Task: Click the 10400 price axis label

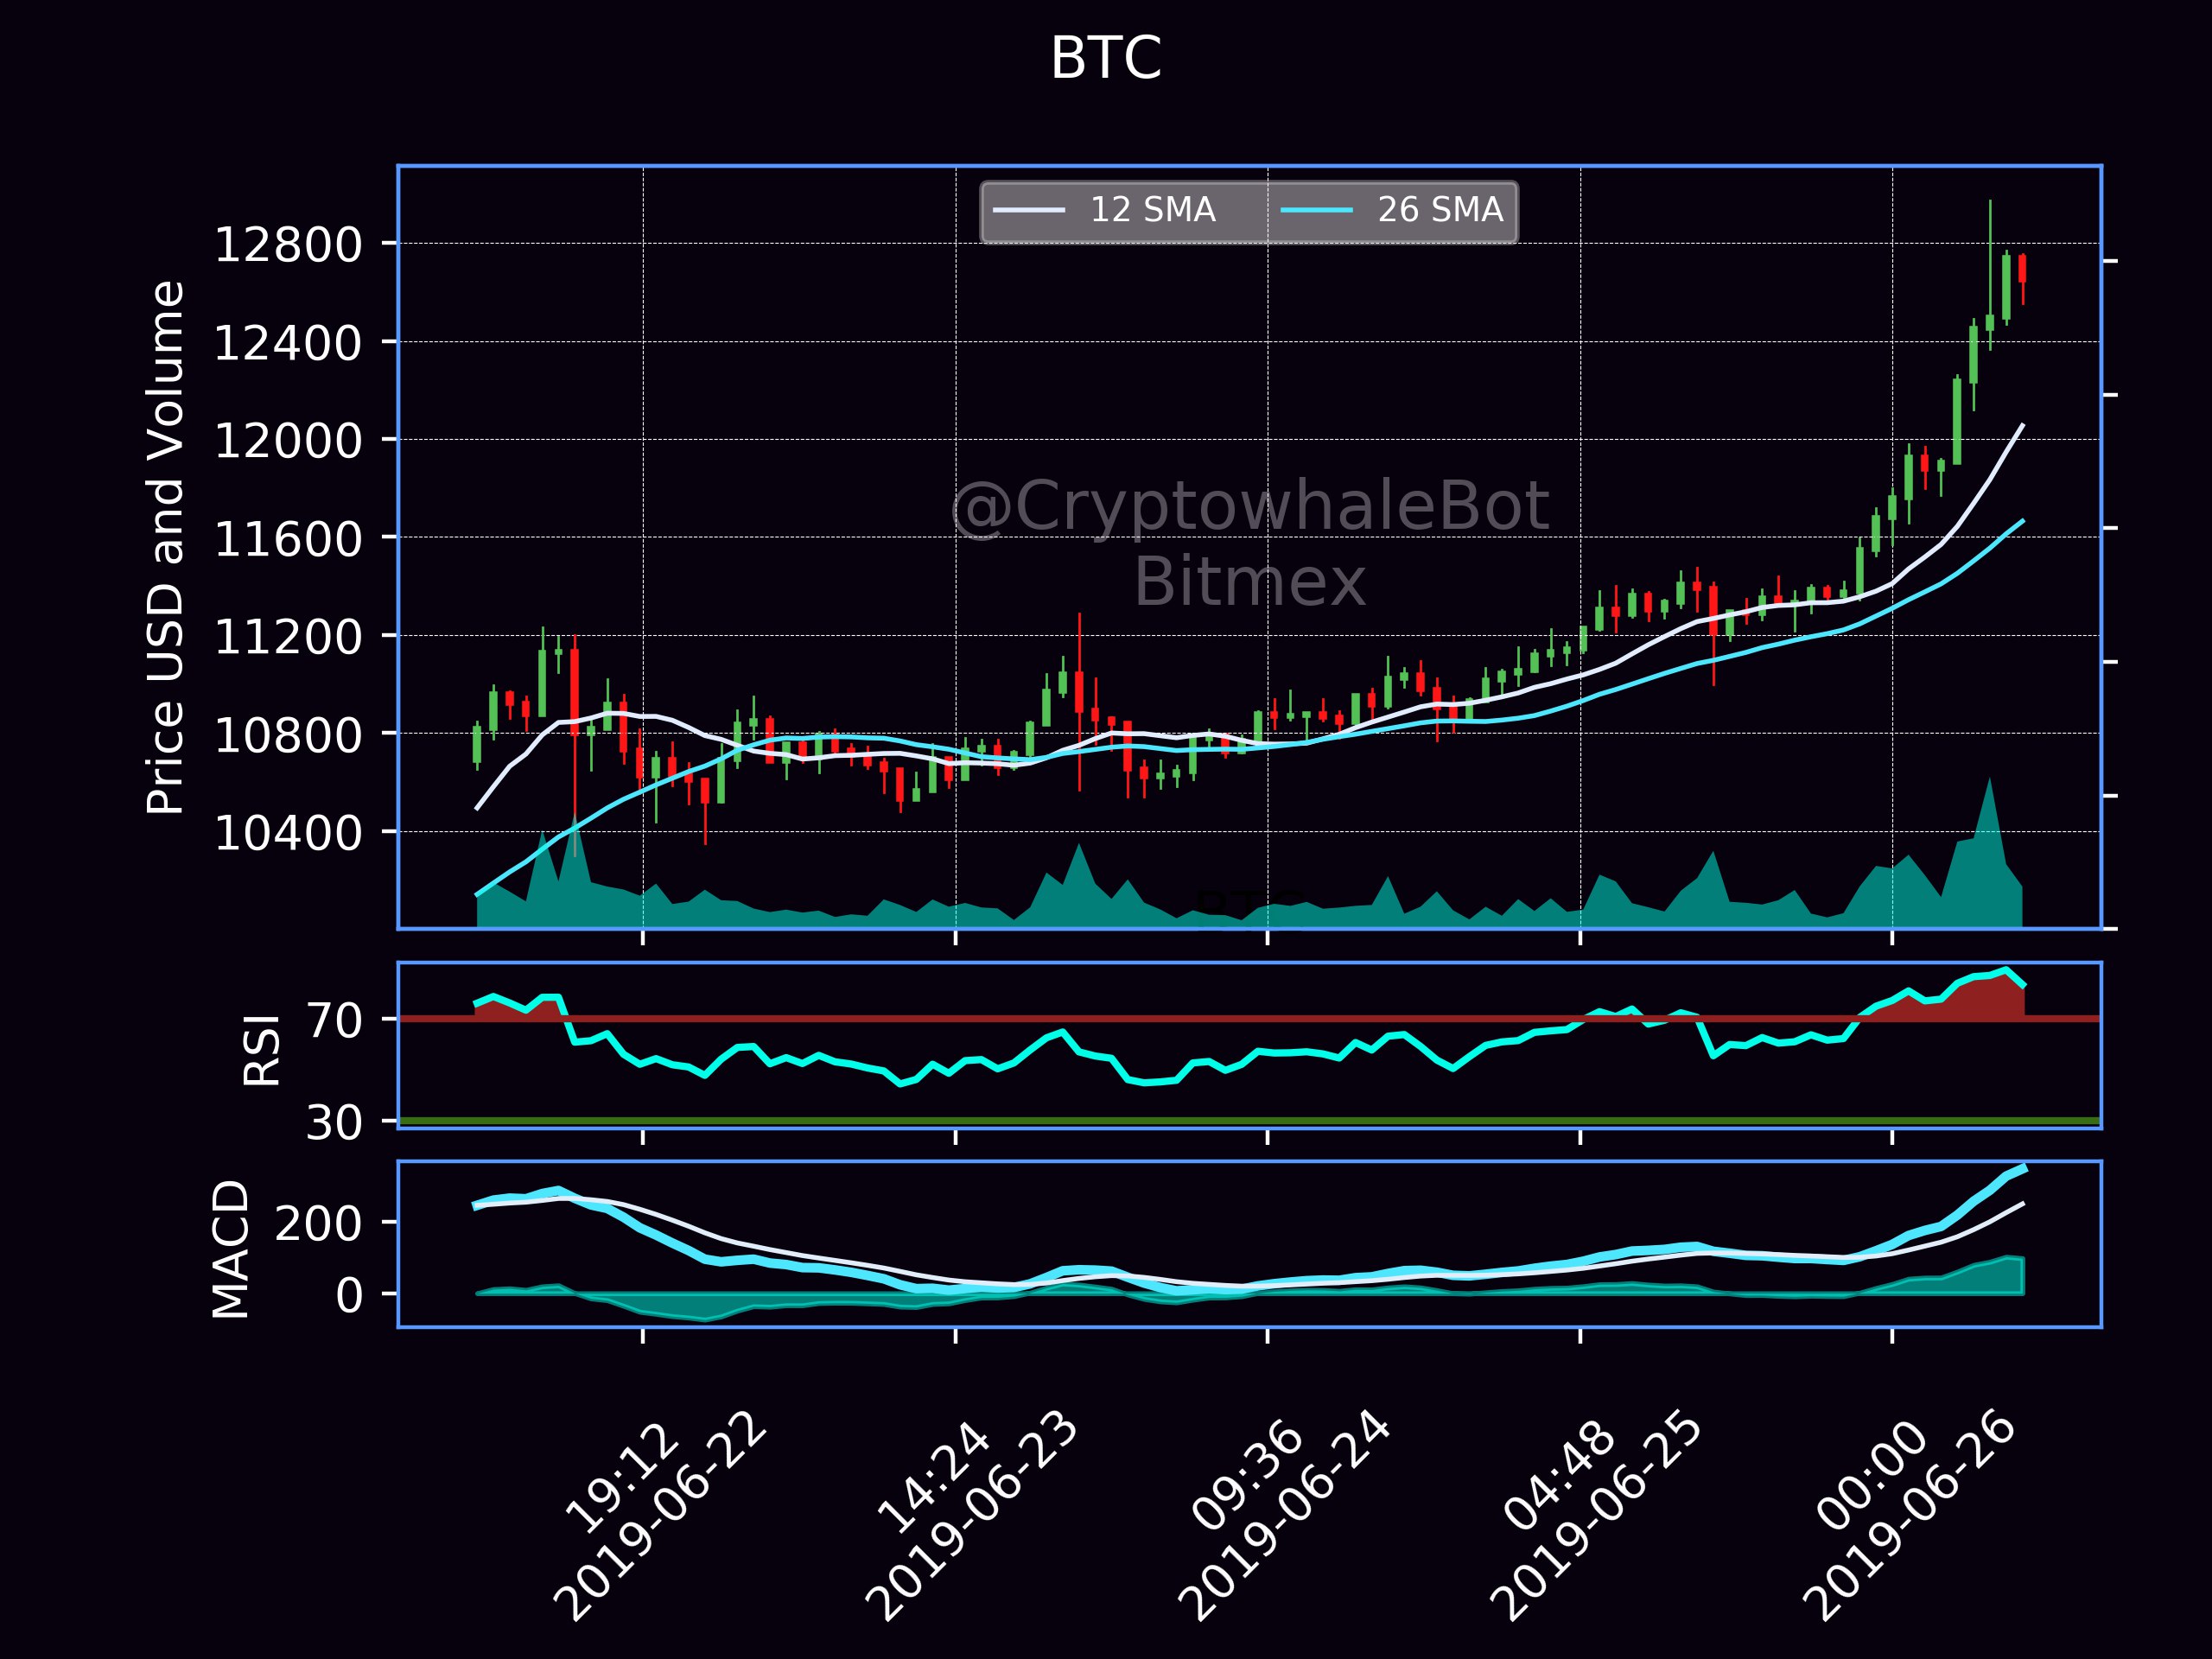Action: click(x=288, y=832)
